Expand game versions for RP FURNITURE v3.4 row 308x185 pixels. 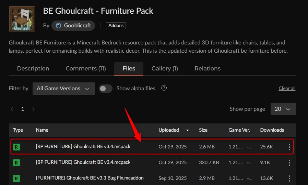coord(249,147)
